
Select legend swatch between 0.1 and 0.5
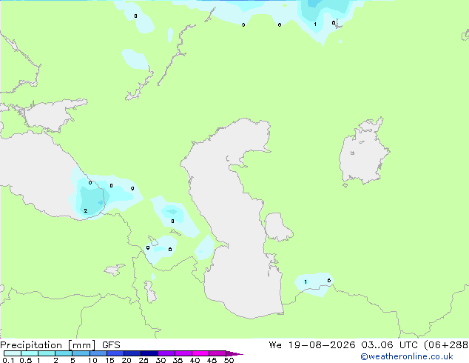(x=13, y=353)
